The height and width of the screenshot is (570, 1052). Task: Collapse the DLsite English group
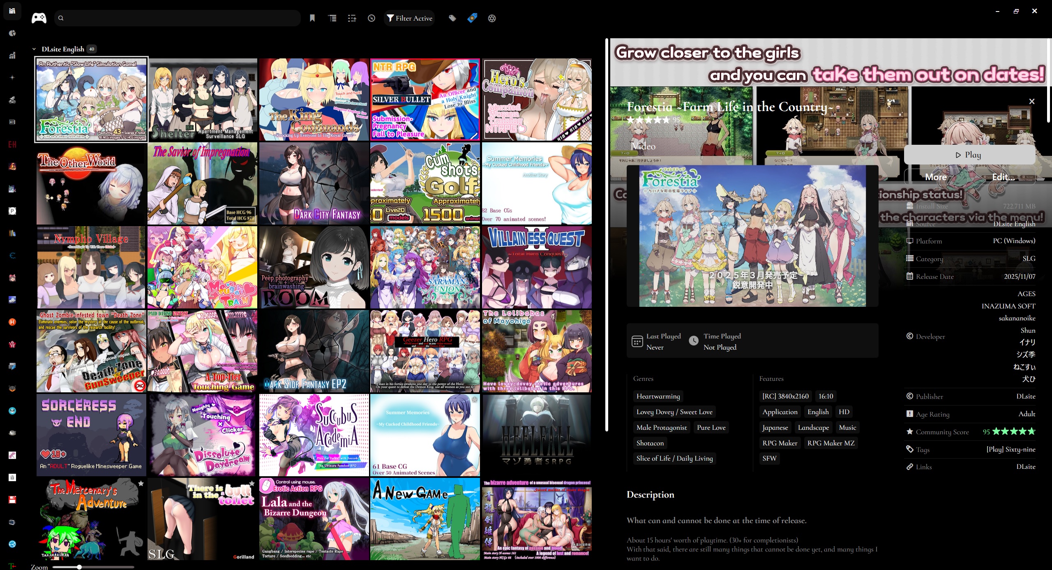click(34, 49)
